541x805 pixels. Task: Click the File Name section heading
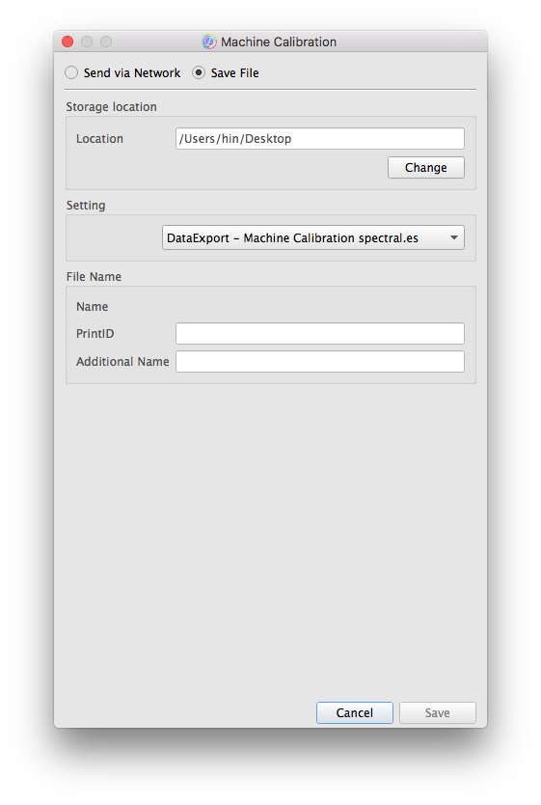pyautogui.click(x=94, y=277)
